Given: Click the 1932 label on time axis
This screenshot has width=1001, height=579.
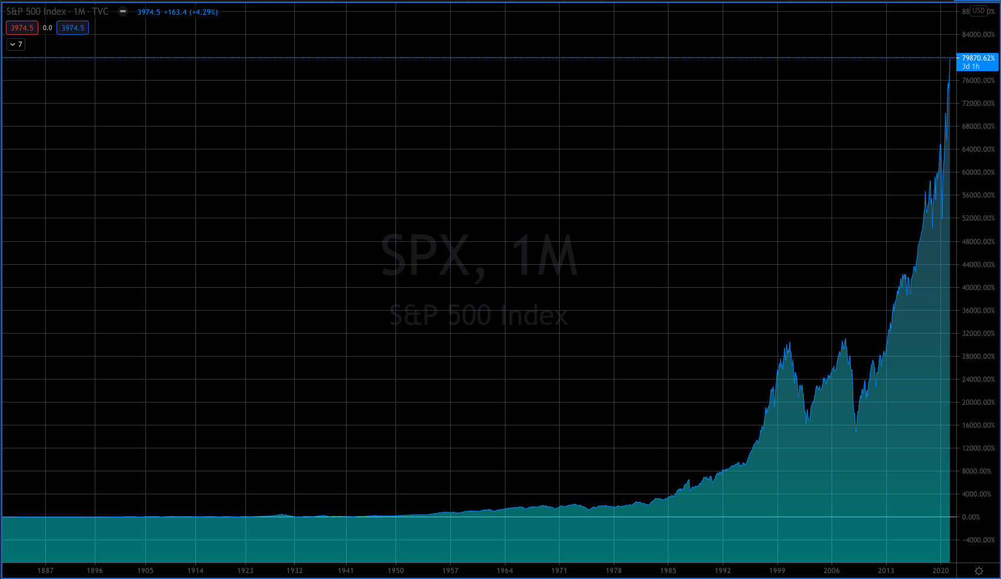Looking at the screenshot, I should [294, 570].
